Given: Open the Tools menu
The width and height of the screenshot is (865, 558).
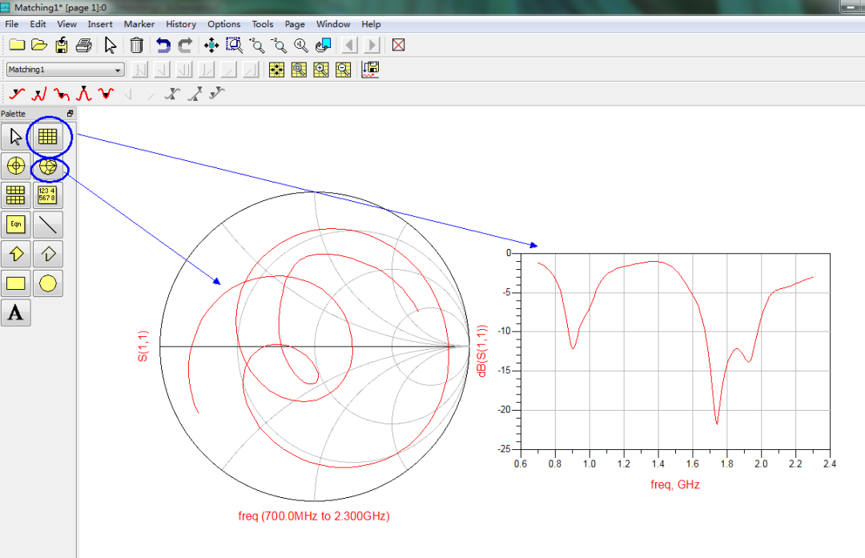Looking at the screenshot, I should [x=263, y=24].
